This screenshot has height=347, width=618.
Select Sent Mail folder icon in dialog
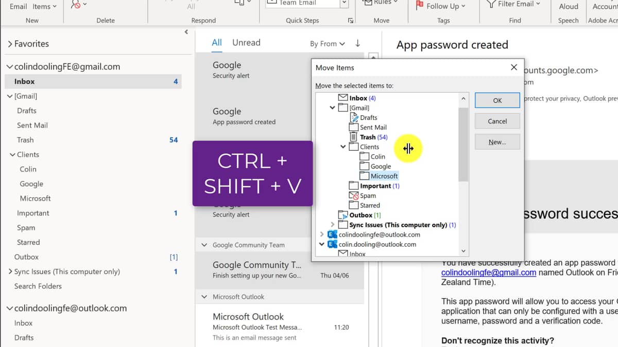[x=354, y=127]
